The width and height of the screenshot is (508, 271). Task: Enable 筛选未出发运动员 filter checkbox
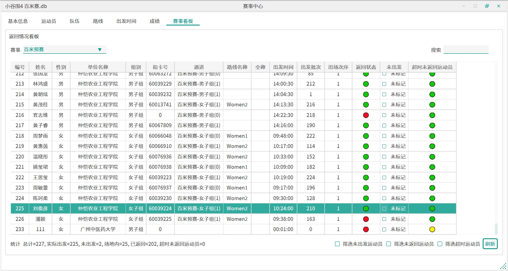click(x=337, y=244)
